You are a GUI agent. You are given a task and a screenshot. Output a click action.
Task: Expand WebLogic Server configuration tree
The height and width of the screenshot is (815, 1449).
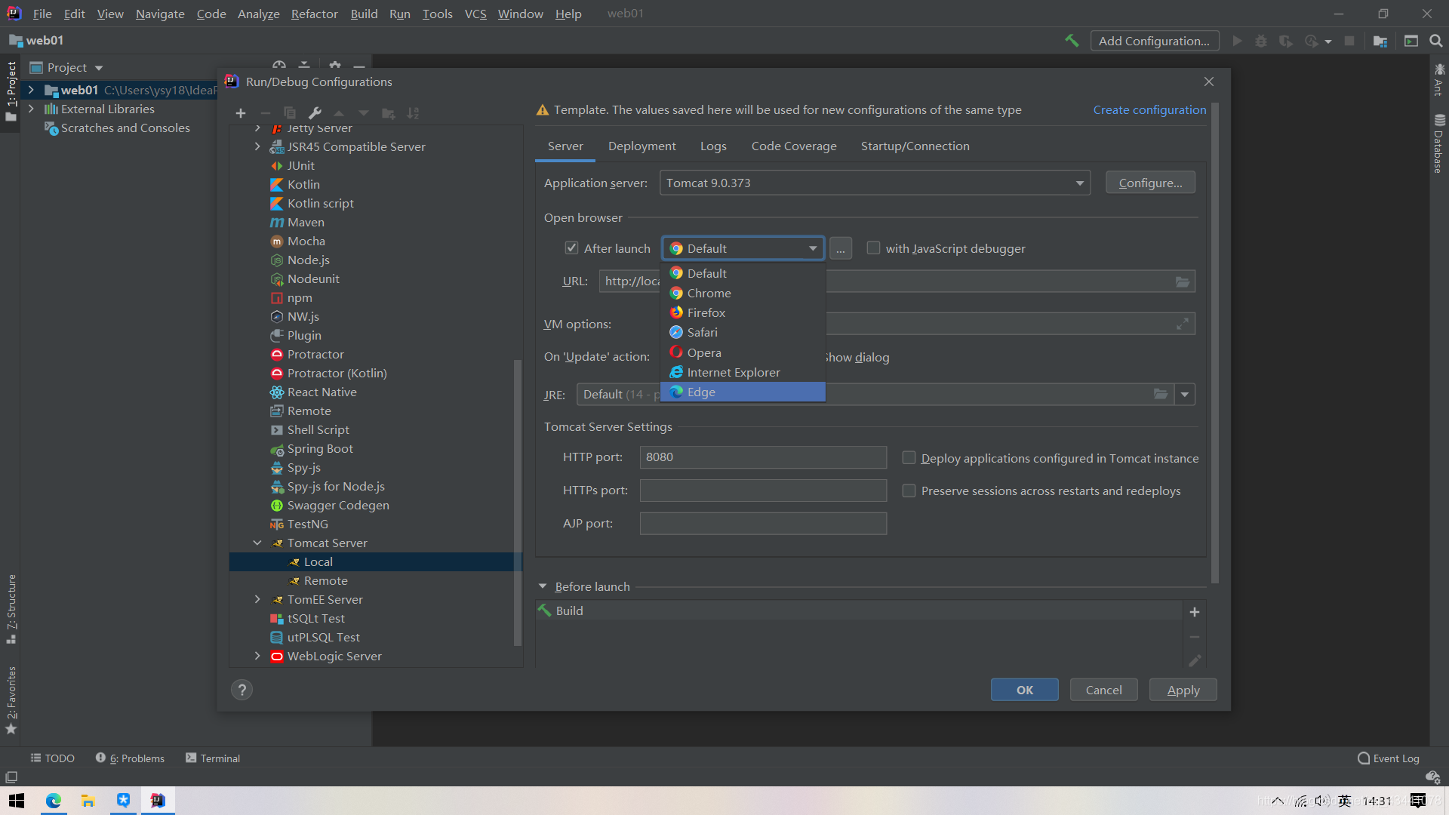click(257, 656)
